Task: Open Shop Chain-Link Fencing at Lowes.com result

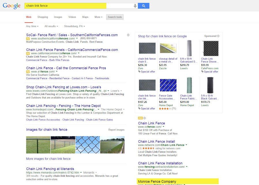Action: pyautogui.click(x=64, y=87)
